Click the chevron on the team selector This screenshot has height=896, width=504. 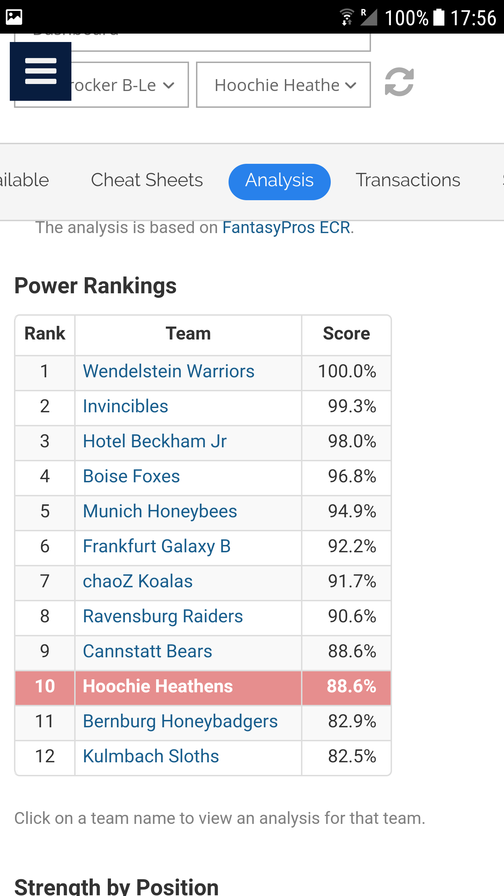(x=351, y=85)
